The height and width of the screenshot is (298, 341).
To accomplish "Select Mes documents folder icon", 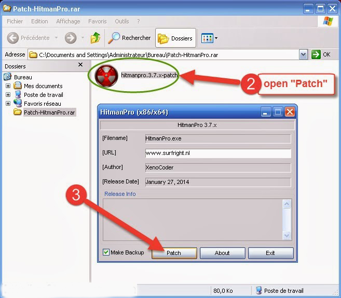I will pyautogui.click(x=18, y=86).
